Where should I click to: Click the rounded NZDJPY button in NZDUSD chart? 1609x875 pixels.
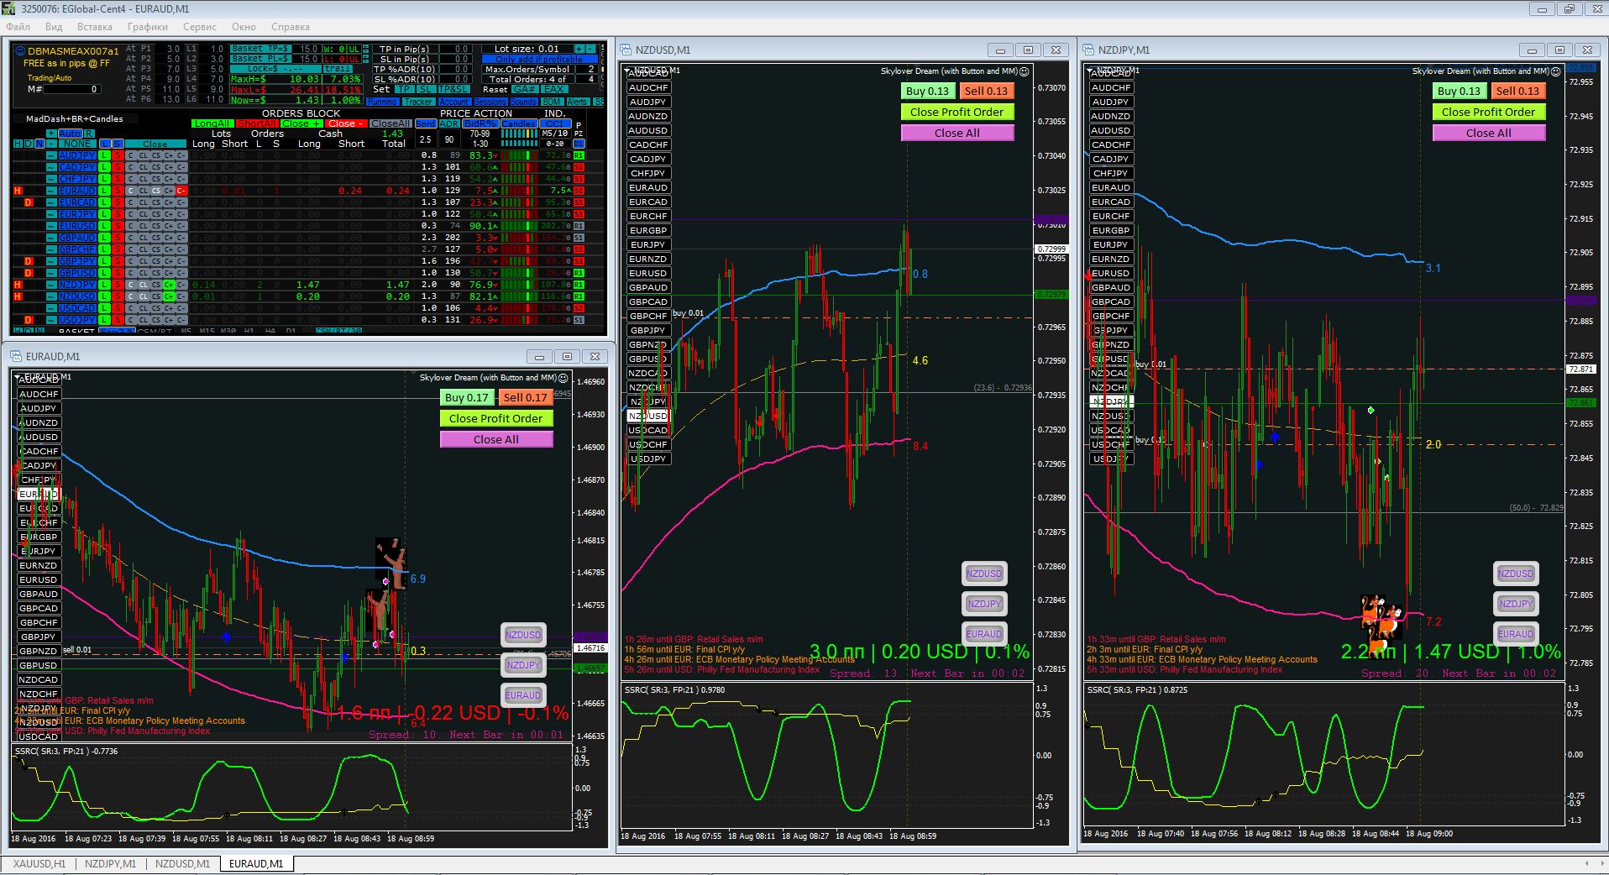(x=984, y=604)
